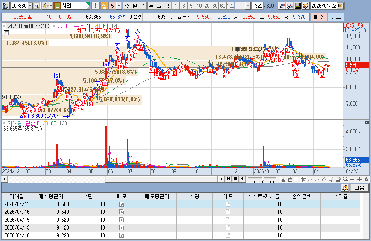Click the window-with-grid layout icon
The width and height of the screenshot is (371, 241).
click(x=282, y=179)
